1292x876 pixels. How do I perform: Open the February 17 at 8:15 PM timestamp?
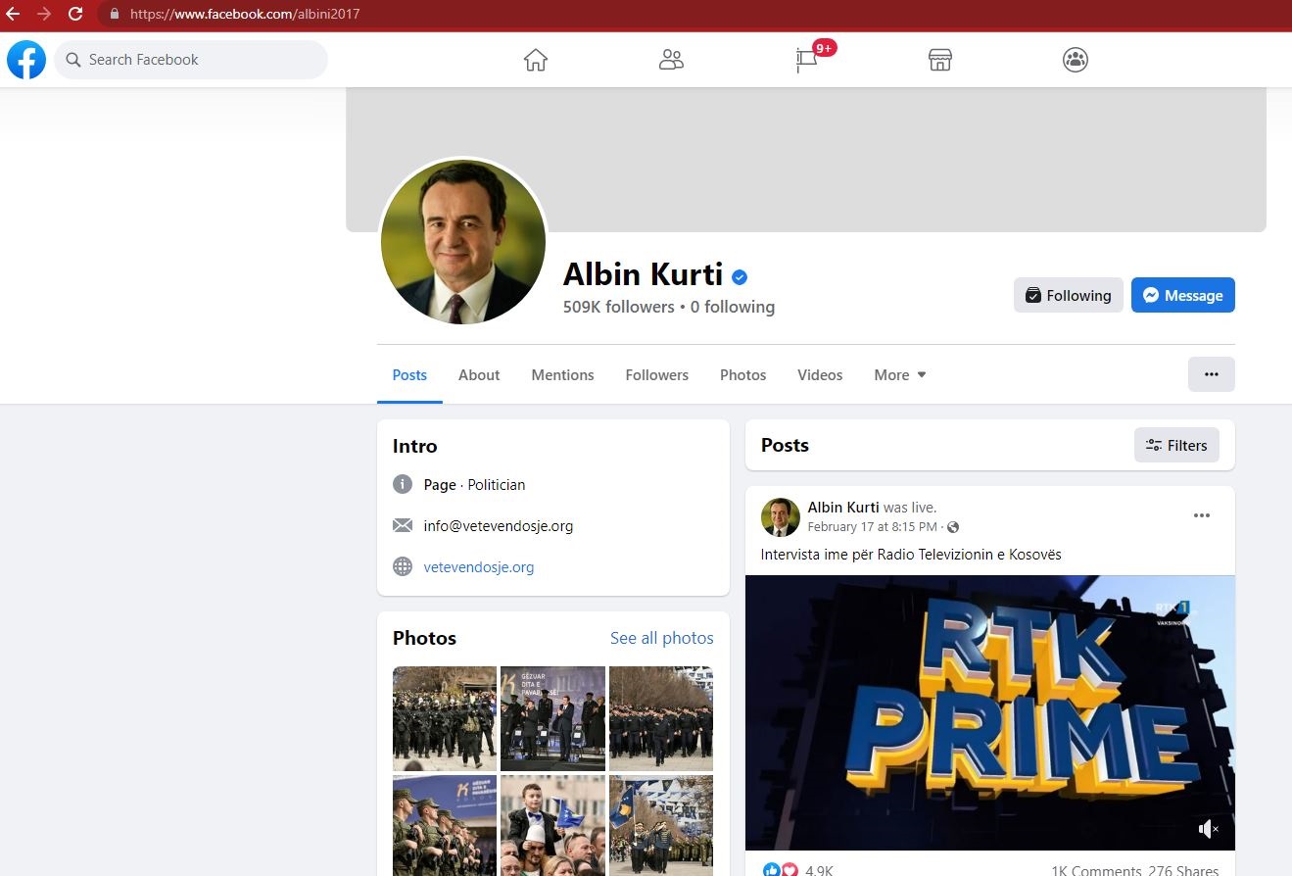coord(873,527)
